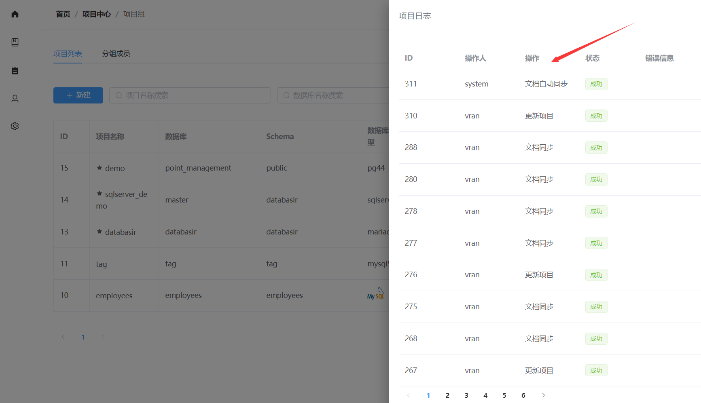Open settings gear icon in sidebar
This screenshot has width=701, height=403.
point(15,126)
